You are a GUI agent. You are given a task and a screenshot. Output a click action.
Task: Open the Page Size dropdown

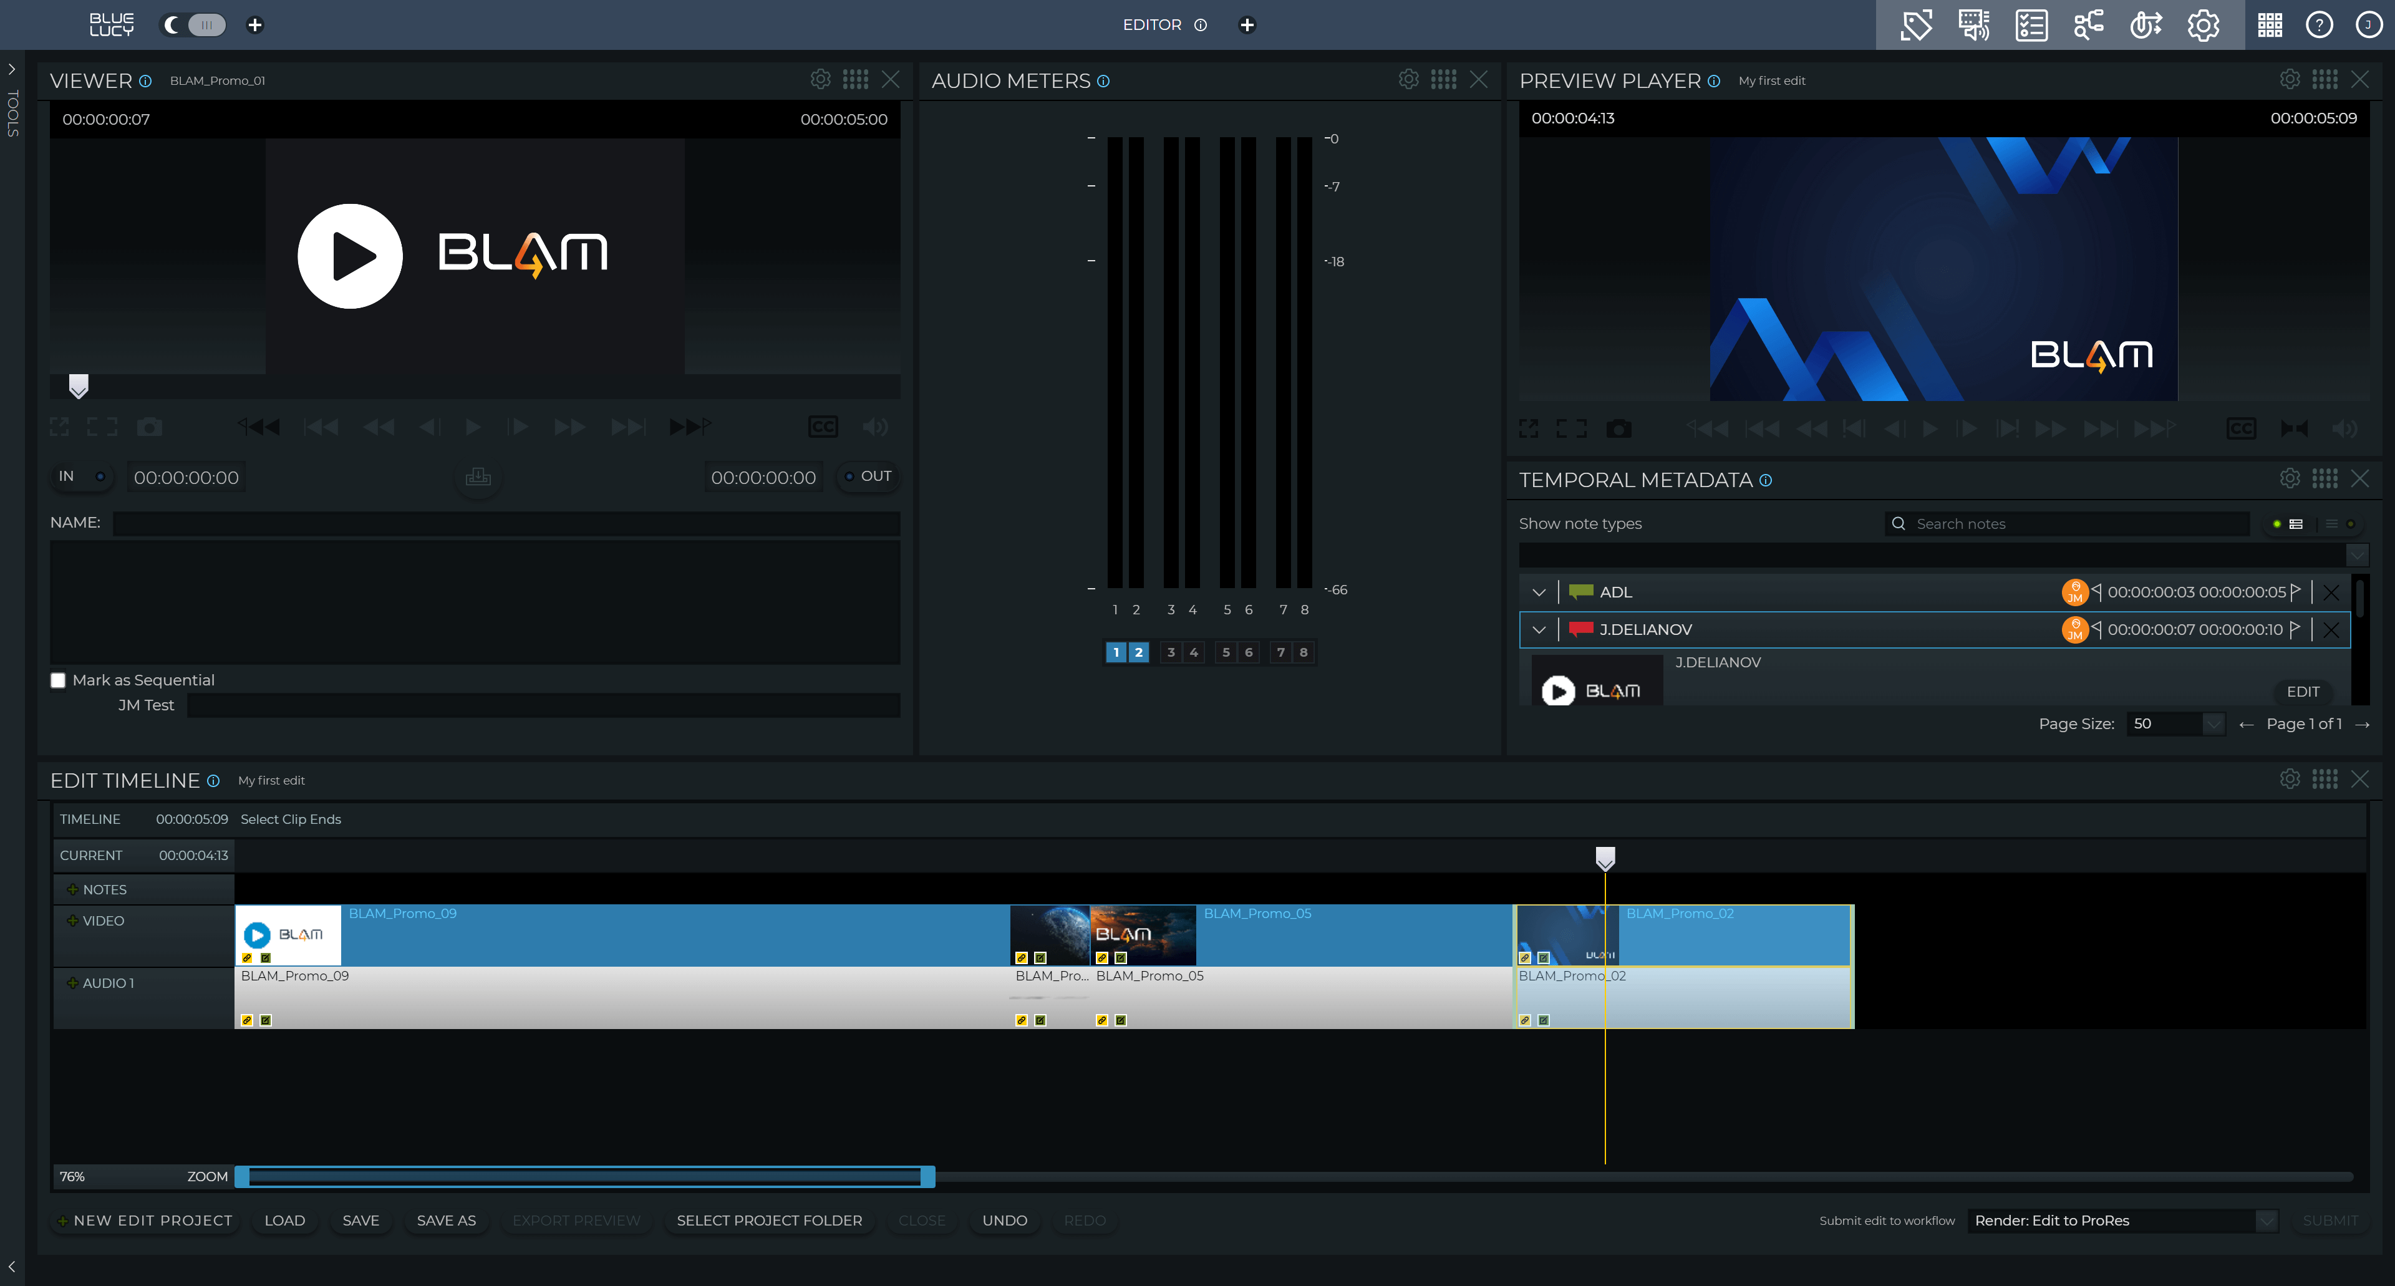(2175, 723)
